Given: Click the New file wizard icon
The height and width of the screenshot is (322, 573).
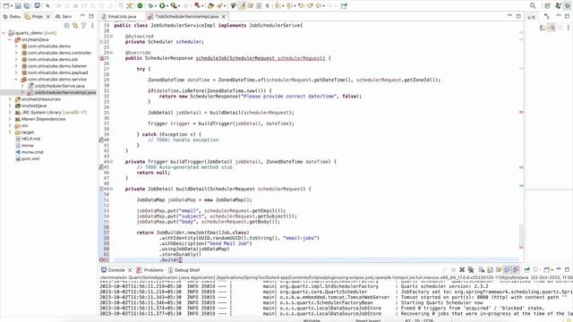Looking at the screenshot, I should (6, 6).
